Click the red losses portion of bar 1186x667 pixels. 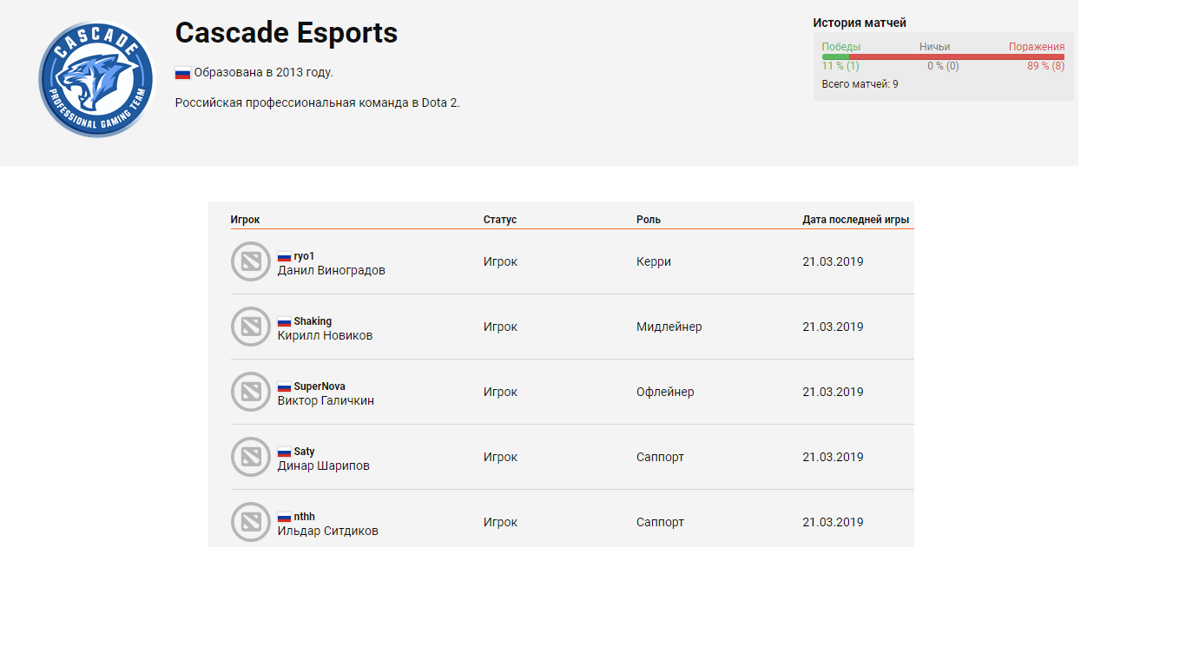coord(955,57)
